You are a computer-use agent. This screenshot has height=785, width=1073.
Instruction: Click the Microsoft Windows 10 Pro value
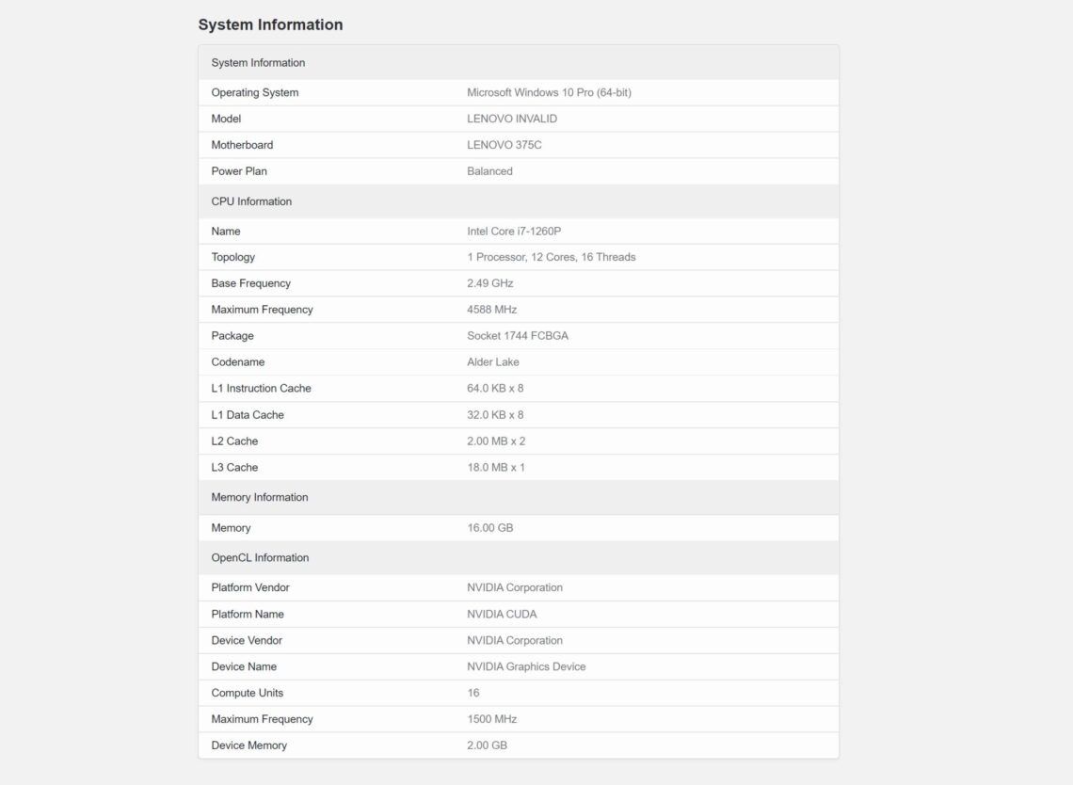point(550,92)
